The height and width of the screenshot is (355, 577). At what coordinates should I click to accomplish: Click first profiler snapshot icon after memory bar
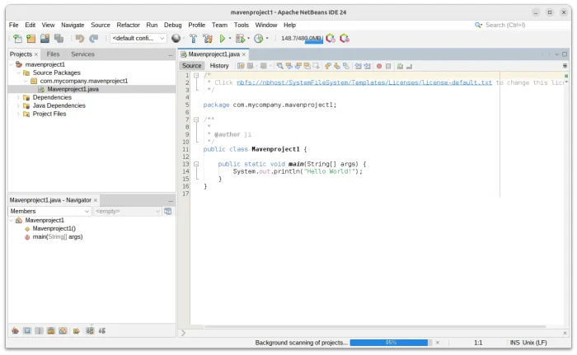pos(331,38)
